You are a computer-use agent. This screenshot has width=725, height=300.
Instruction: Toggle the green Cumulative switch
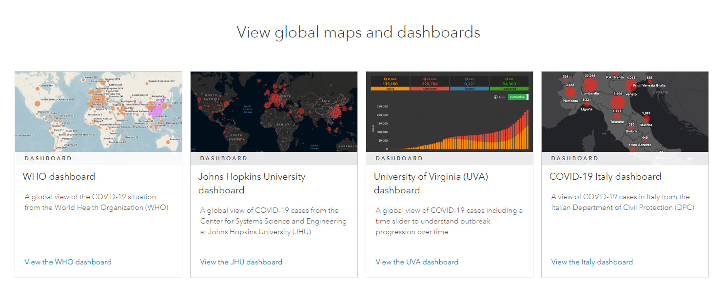coord(518,97)
